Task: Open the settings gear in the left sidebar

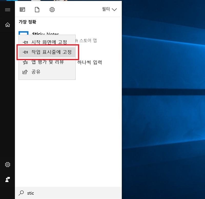Action: (7, 165)
